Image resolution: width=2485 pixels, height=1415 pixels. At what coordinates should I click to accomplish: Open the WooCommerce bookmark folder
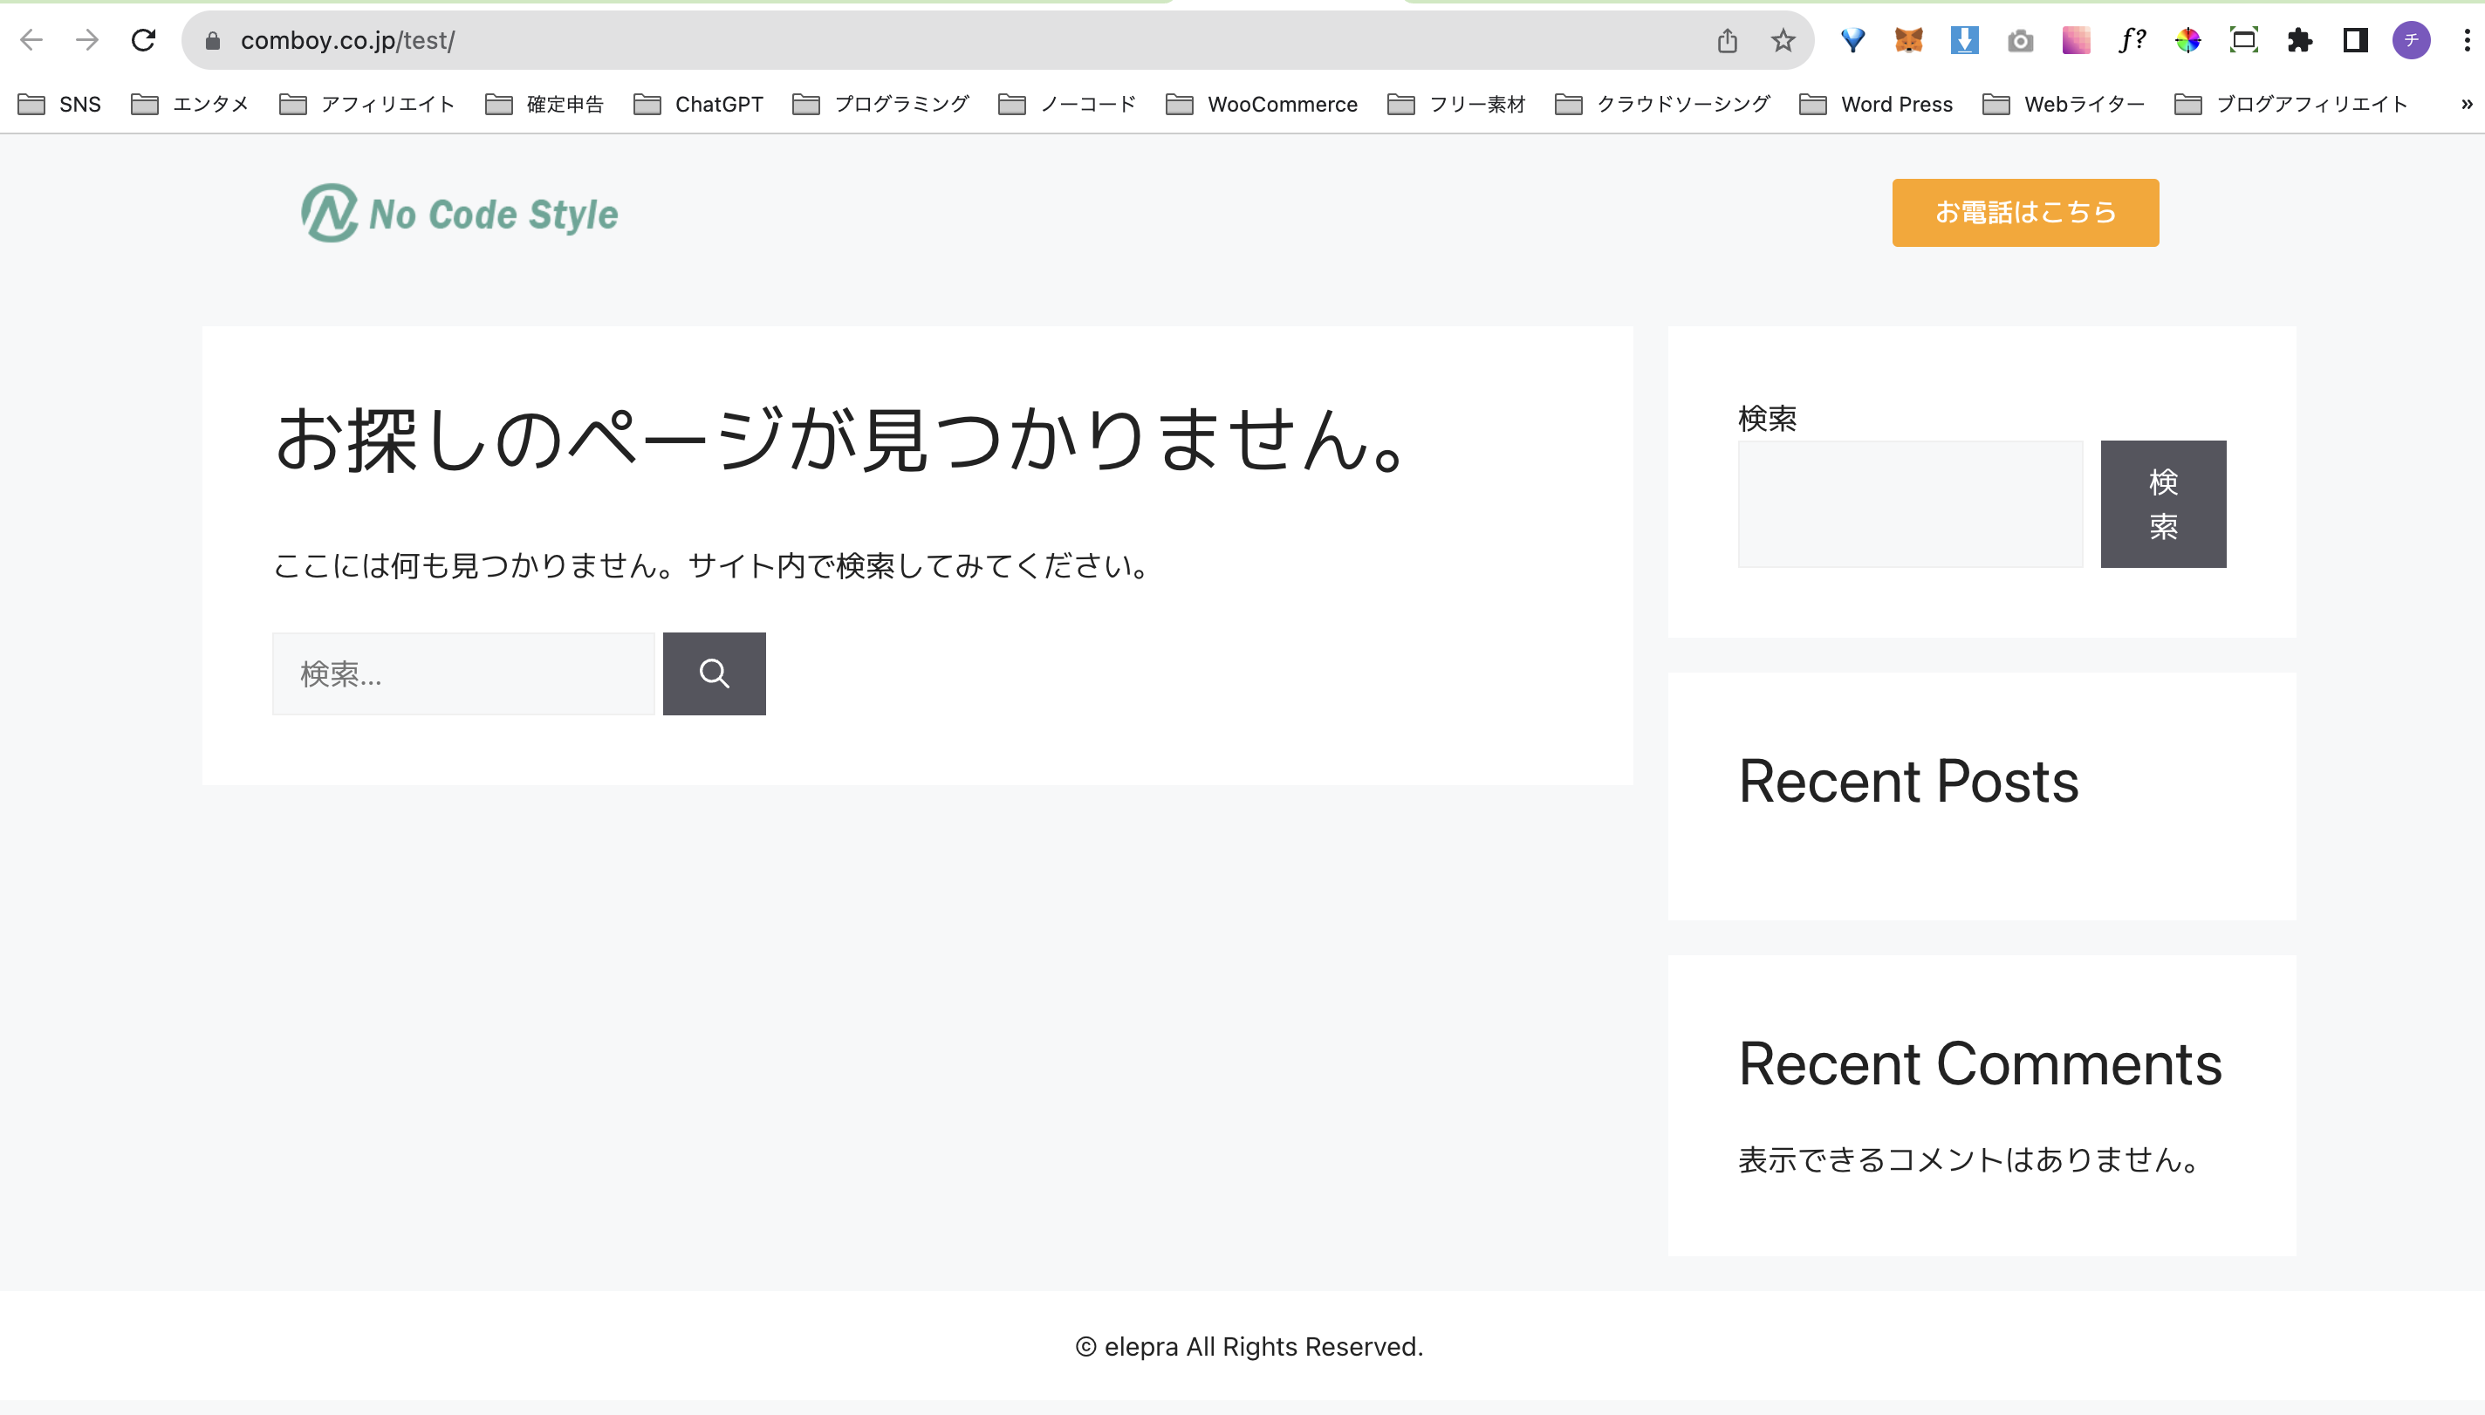coord(1262,104)
